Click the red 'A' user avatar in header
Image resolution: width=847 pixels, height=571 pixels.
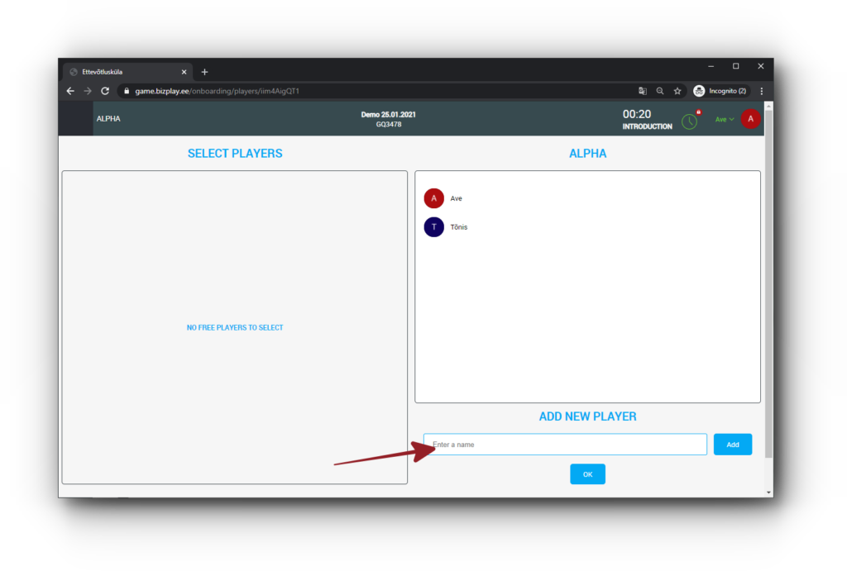pos(750,119)
